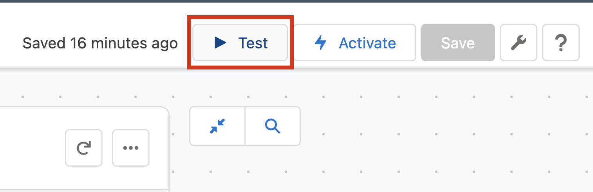Click the dark strip at the window top

pyautogui.click(x=296, y=1)
